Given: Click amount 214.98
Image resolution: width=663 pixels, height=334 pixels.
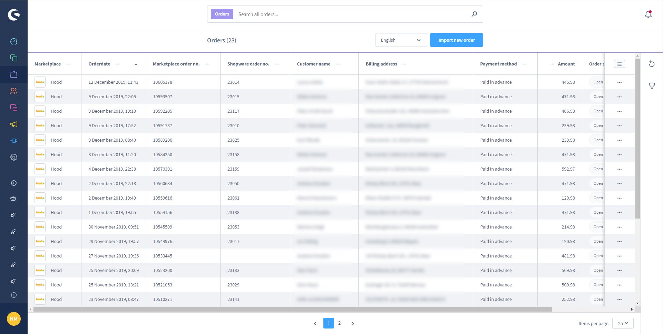Looking at the screenshot, I should [568, 227].
